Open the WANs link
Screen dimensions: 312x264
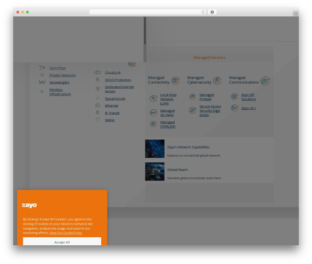[110, 120]
